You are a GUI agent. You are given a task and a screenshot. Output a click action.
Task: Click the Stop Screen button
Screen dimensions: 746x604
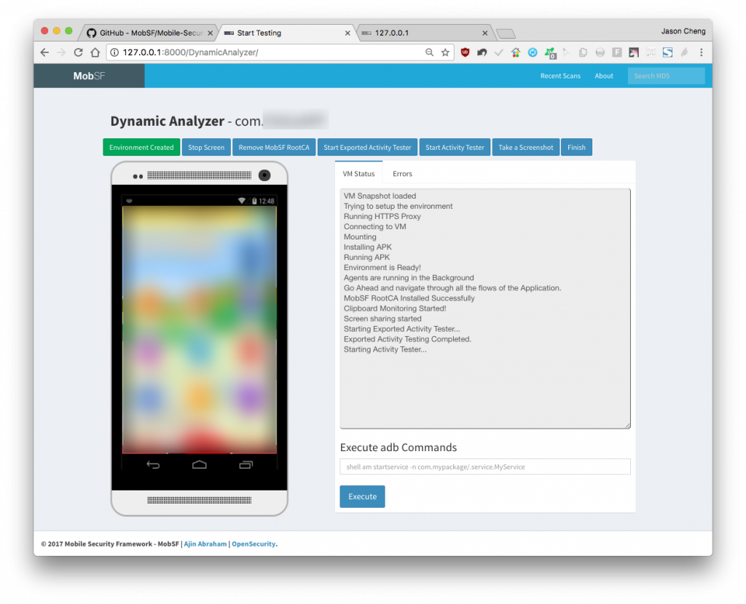click(206, 147)
